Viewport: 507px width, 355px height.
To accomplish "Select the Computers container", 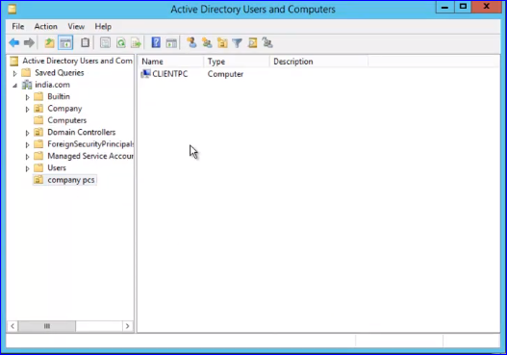I will click(x=67, y=120).
